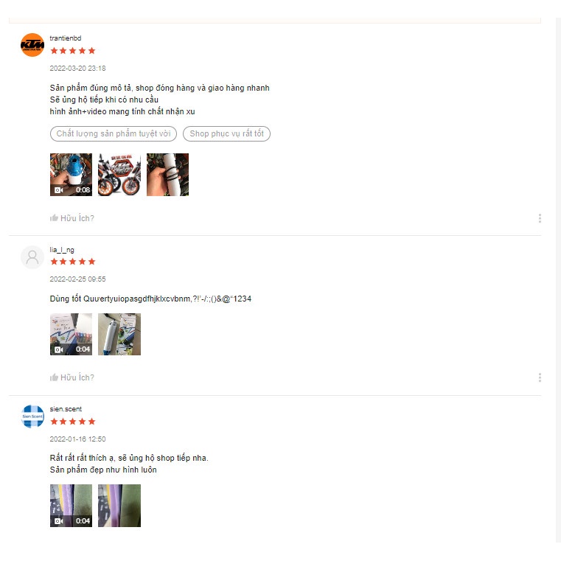The height and width of the screenshot is (561, 561).
Task: Click the KTM avatar of trantienbd
Action: coord(32,45)
